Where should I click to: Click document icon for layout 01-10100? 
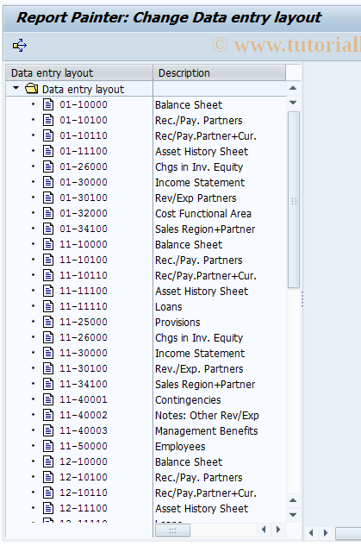48,120
